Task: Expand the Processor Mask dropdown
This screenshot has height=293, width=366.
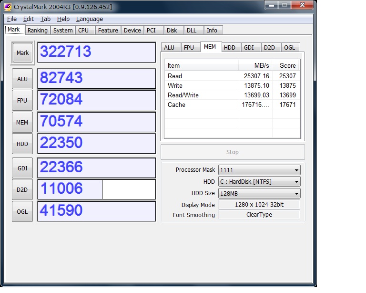Action: pyautogui.click(x=259, y=170)
